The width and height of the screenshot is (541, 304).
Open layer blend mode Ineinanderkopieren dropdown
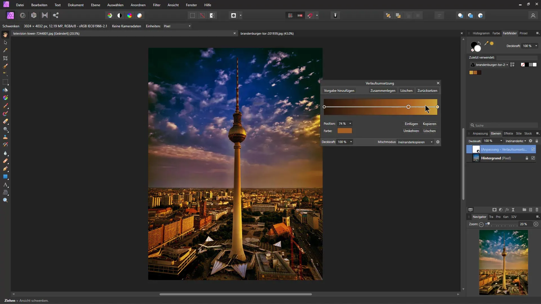pyautogui.click(x=516, y=141)
